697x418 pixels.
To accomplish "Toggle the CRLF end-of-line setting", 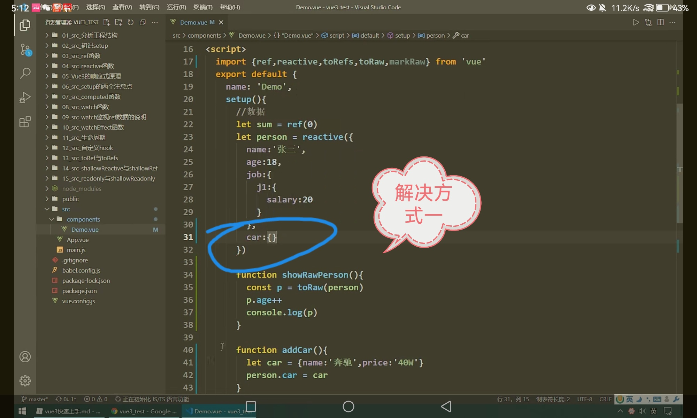I will click(x=605, y=399).
